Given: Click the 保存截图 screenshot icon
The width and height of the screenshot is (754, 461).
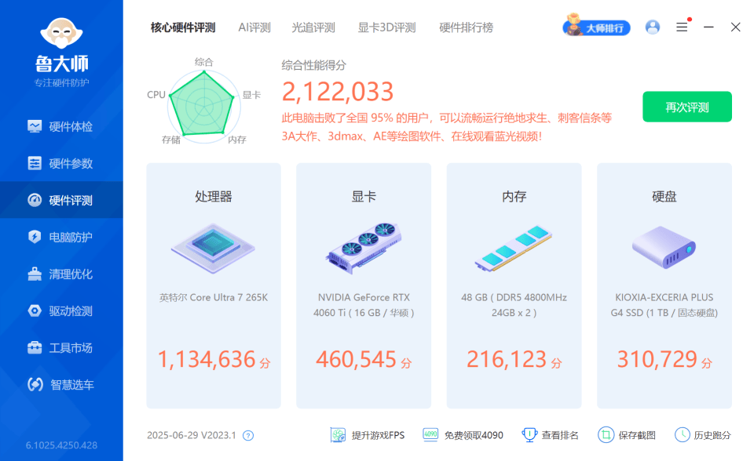Looking at the screenshot, I should click(x=624, y=434).
